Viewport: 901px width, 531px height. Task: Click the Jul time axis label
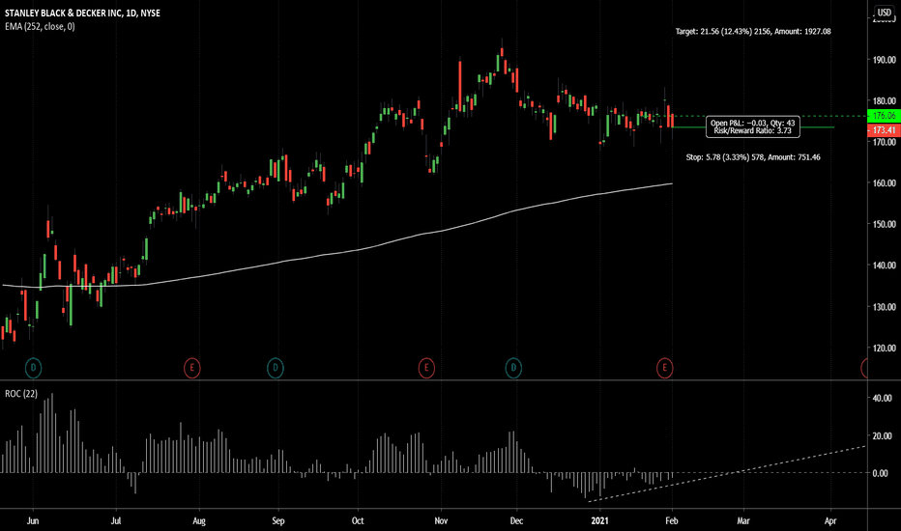pyautogui.click(x=116, y=521)
